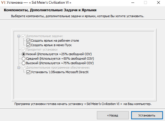Toggle the Microsoft DirectX install checkbox

tap(29, 72)
